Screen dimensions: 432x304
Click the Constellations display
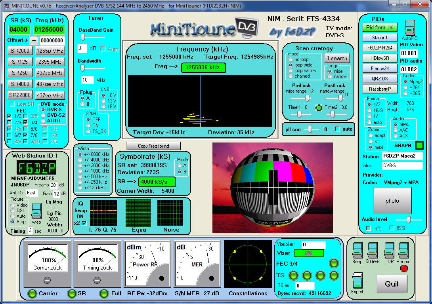click(248, 264)
